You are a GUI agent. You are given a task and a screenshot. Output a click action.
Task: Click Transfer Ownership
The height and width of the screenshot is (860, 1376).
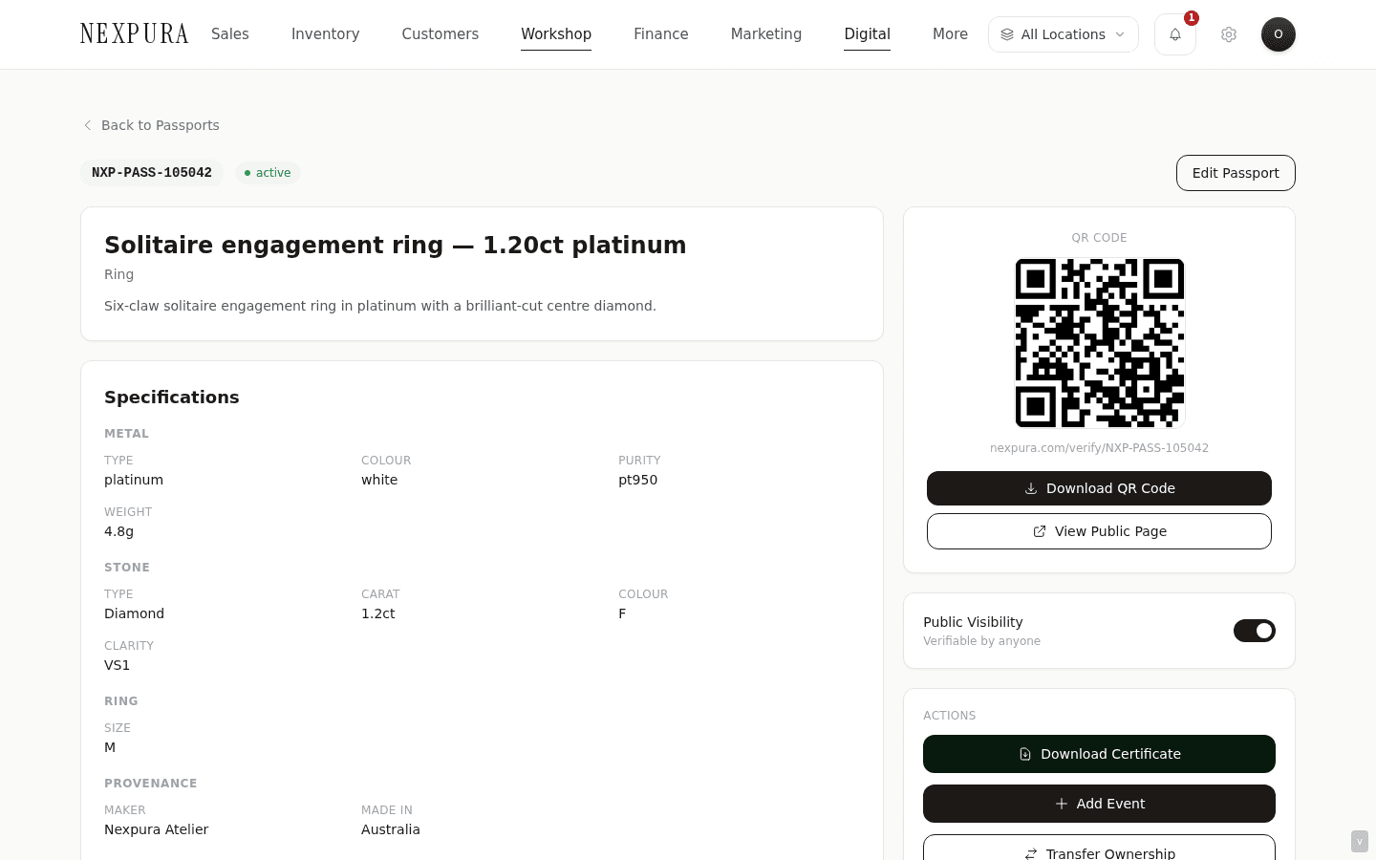(x=1099, y=848)
